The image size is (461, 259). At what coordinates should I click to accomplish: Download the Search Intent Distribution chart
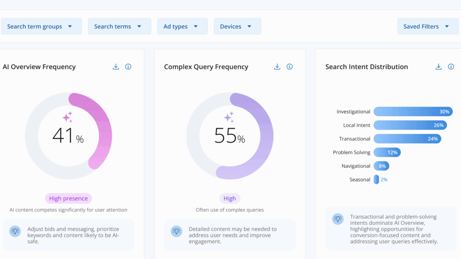point(438,67)
